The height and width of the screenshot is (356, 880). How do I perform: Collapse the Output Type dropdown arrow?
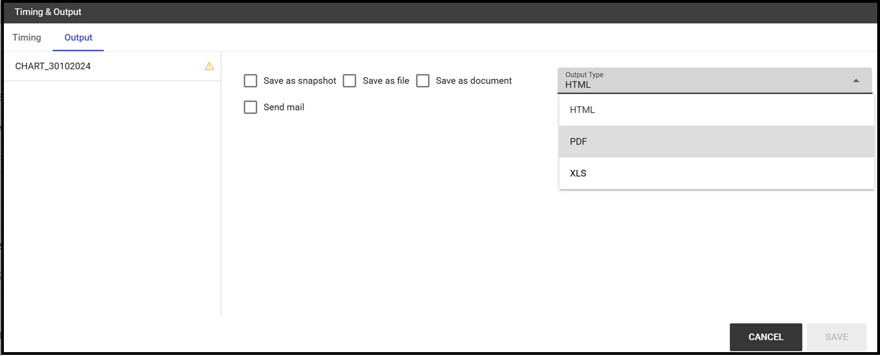click(x=856, y=81)
